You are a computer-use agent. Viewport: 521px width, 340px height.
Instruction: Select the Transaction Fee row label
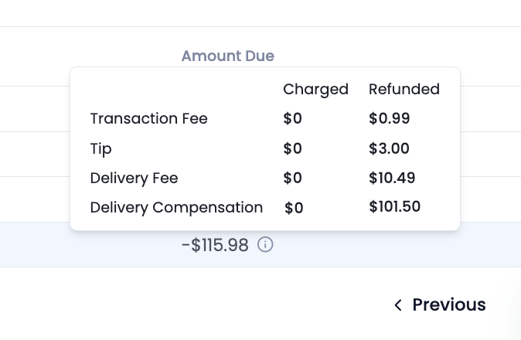[x=149, y=118]
